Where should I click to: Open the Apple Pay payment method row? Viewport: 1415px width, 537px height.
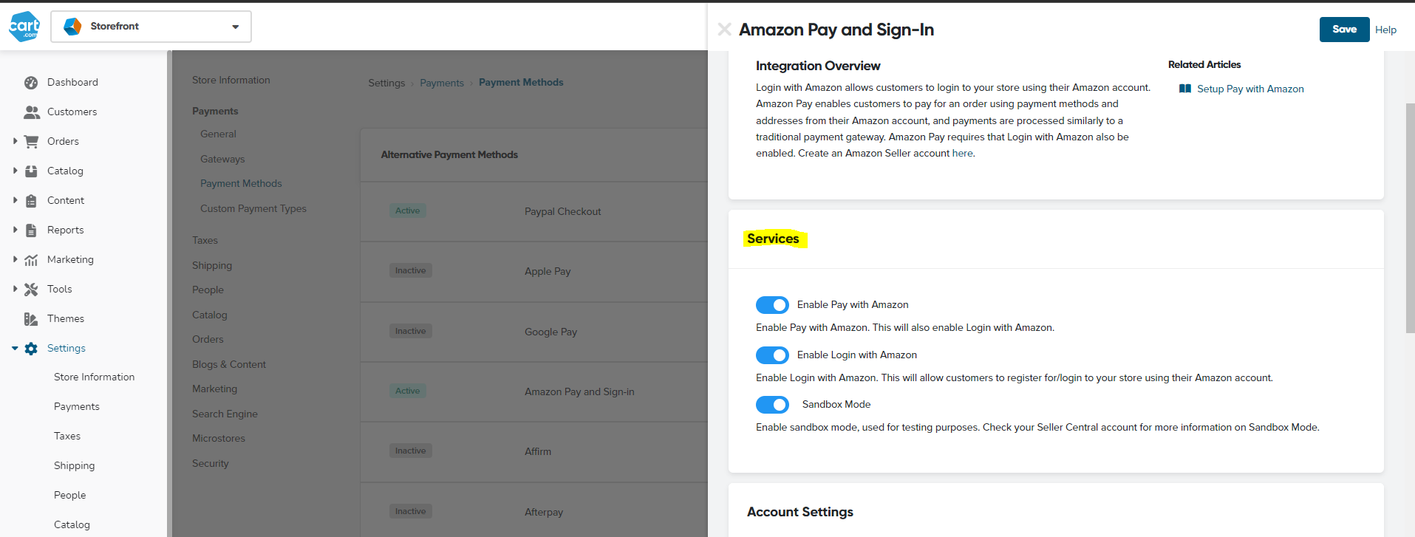533,271
